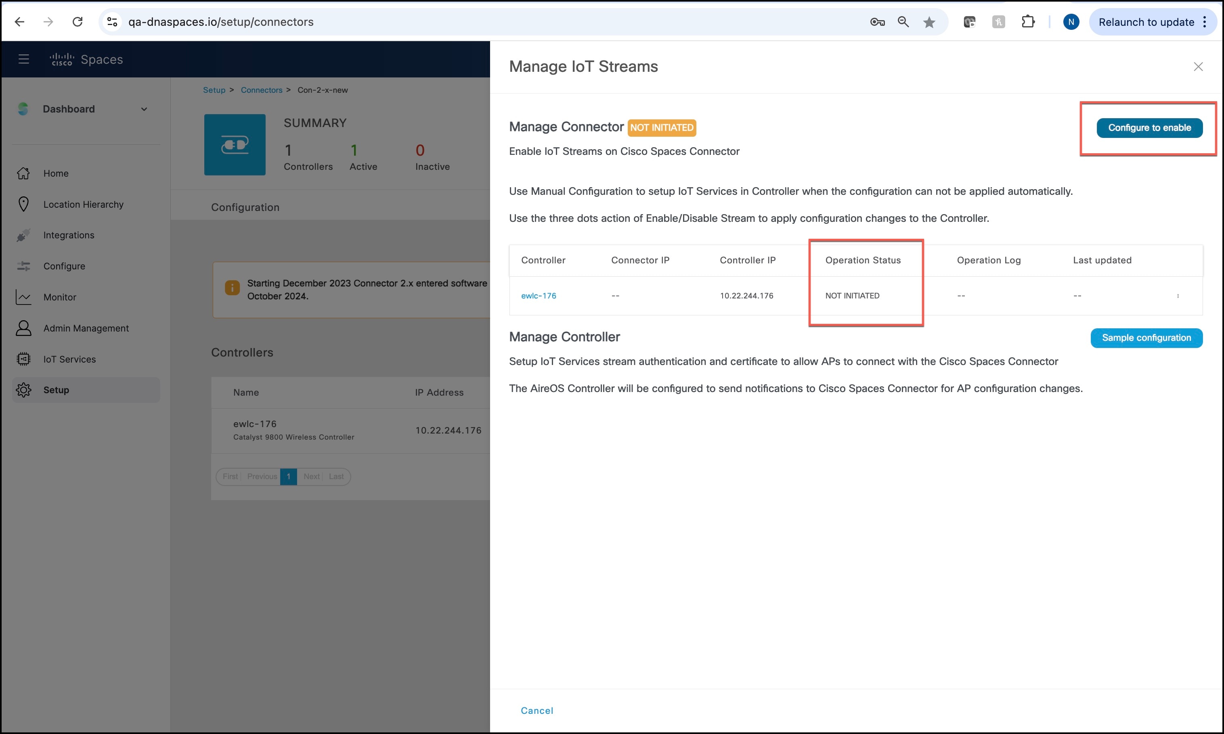
Task: Go to Home in sidebar
Action: click(x=55, y=173)
